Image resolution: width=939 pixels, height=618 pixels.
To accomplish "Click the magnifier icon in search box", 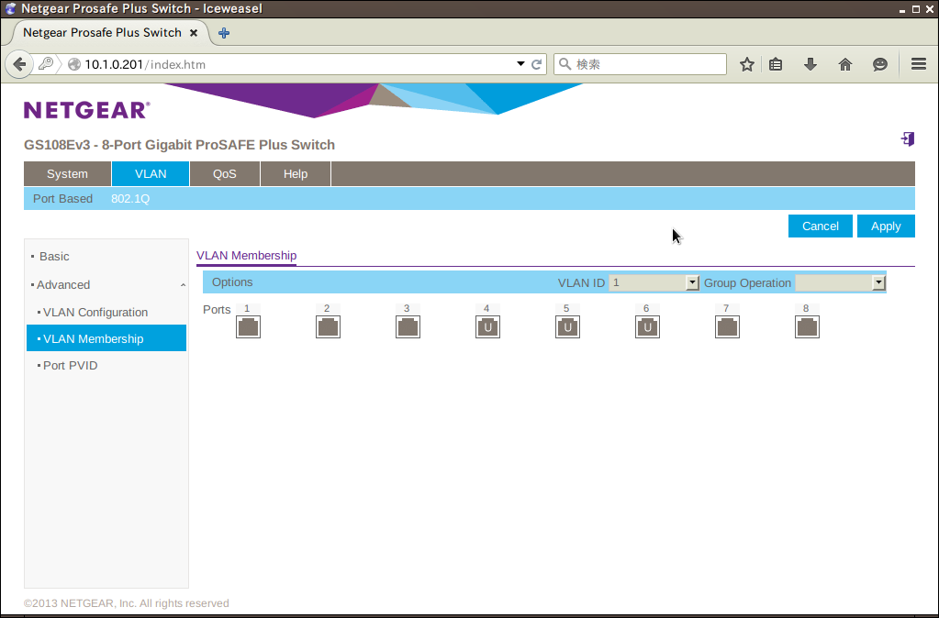I will point(565,64).
